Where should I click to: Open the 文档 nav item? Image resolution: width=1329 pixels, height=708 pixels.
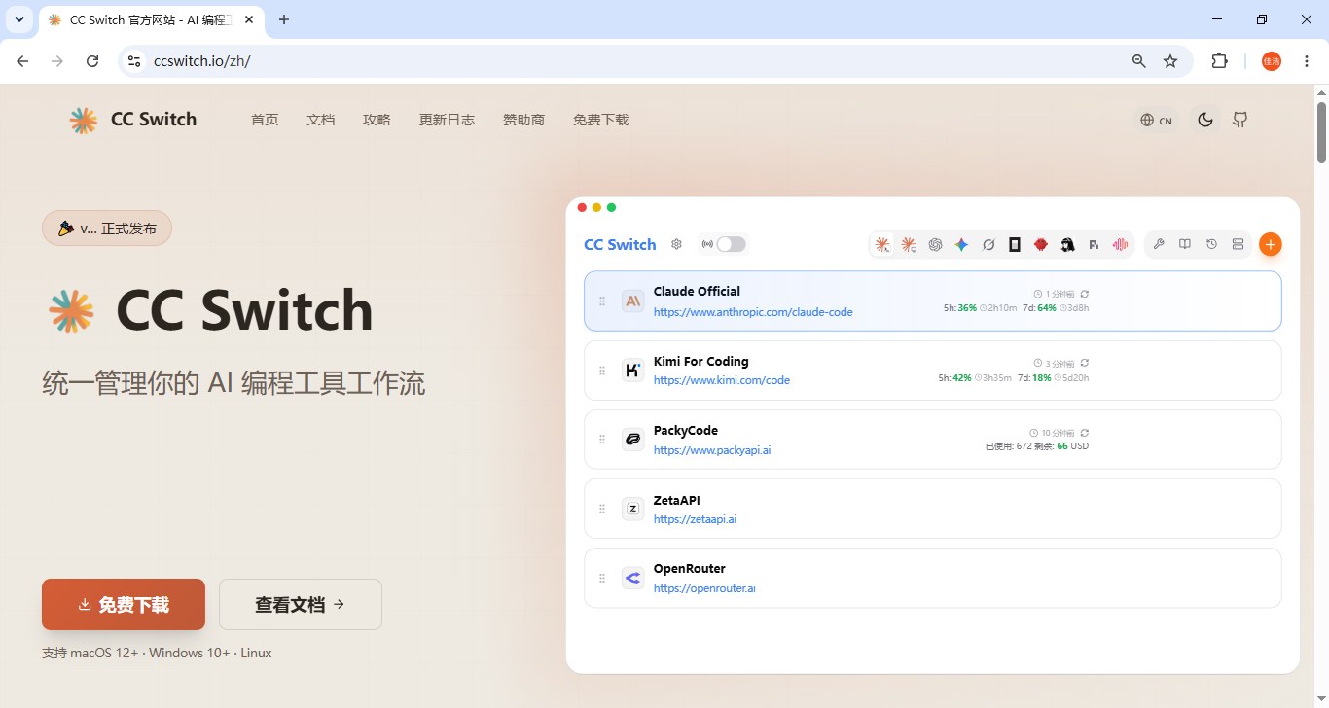pos(321,120)
